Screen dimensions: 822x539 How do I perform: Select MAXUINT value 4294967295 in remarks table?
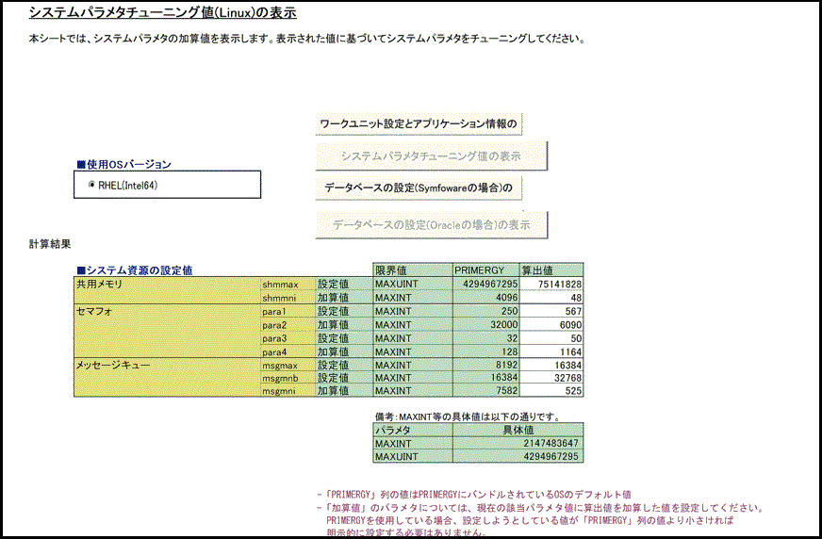tap(518, 456)
